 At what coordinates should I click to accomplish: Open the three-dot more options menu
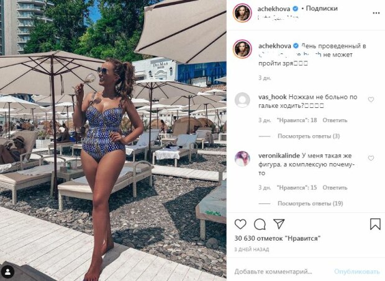coord(376,13)
